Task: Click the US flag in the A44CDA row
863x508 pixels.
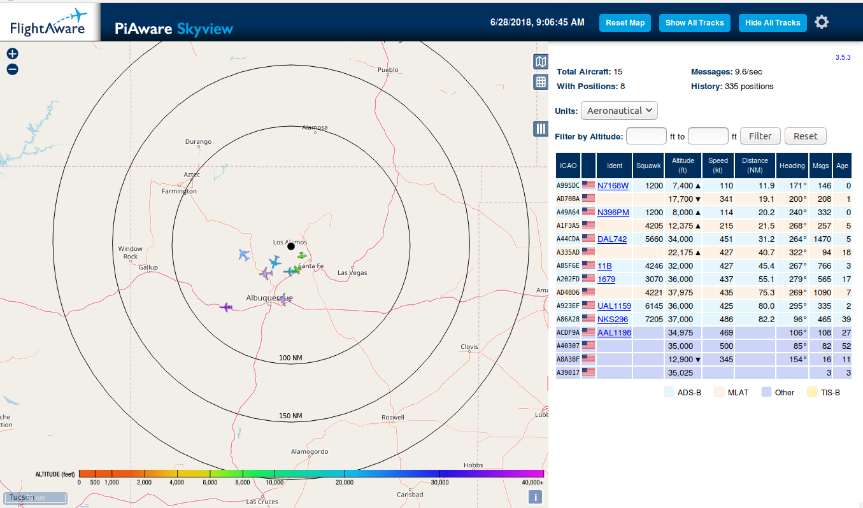Action: click(588, 239)
